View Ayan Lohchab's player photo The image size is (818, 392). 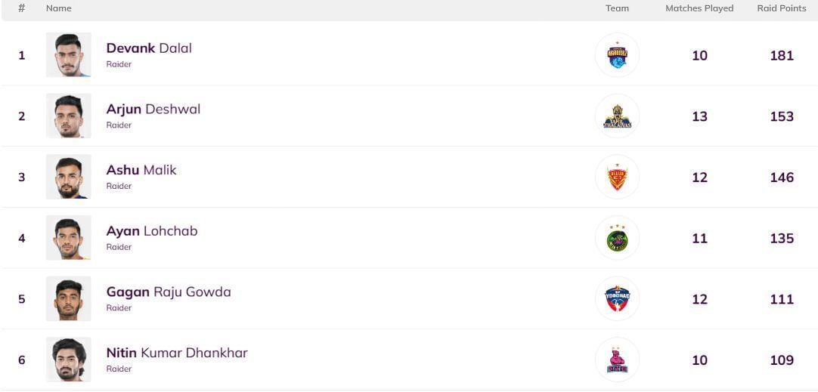pyautogui.click(x=68, y=239)
